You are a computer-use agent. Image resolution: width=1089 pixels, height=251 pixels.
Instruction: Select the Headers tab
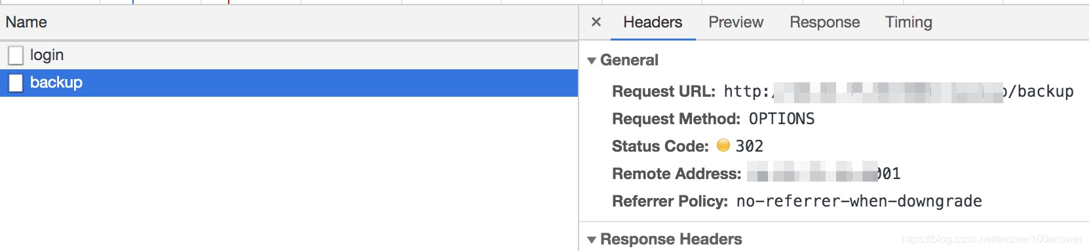(653, 22)
